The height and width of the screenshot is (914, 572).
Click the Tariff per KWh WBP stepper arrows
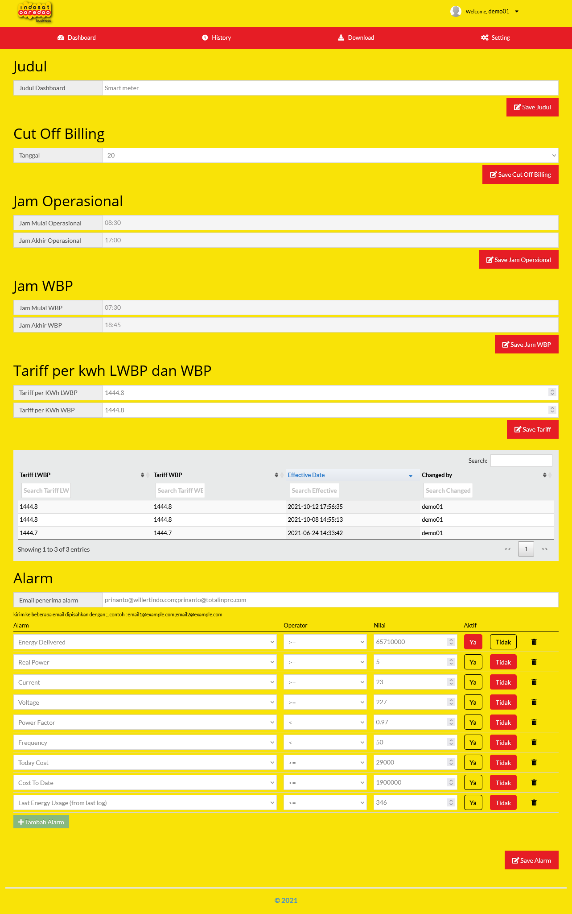coord(552,410)
